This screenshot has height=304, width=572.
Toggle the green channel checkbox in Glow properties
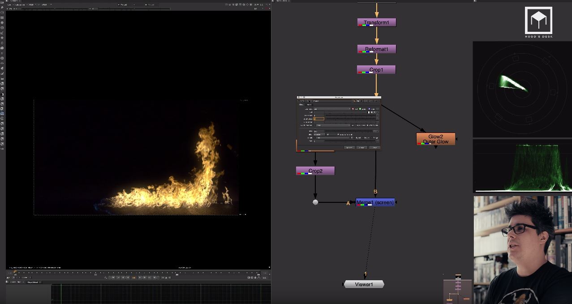pos(360,109)
